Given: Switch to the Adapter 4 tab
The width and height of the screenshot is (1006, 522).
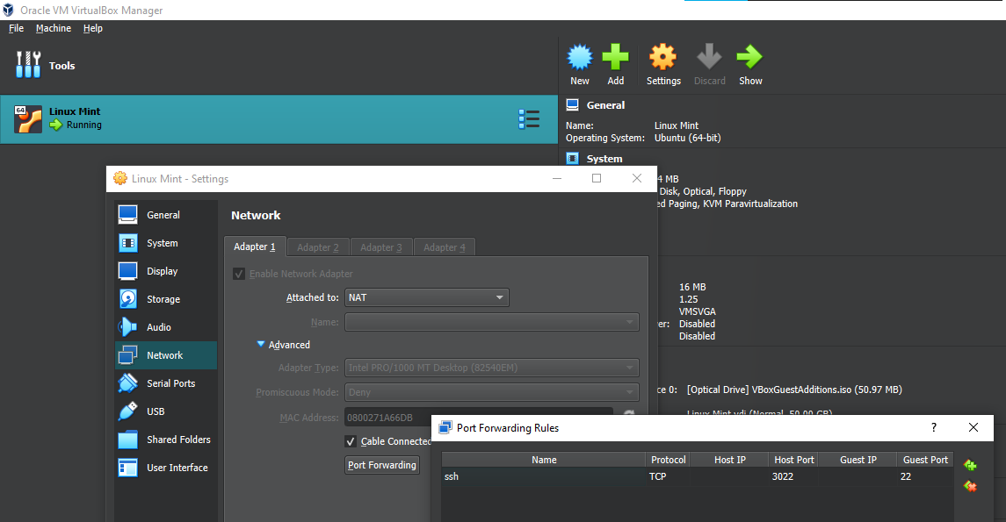Looking at the screenshot, I should point(445,247).
